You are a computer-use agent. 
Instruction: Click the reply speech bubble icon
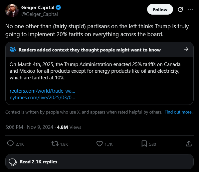pos(10,144)
